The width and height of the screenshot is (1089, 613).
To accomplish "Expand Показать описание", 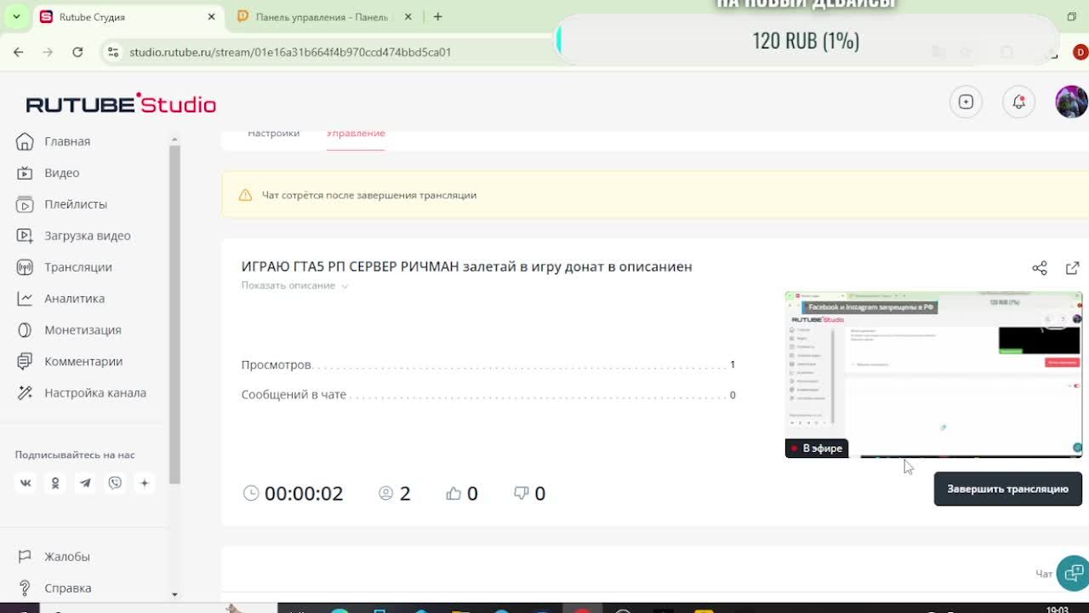I will [294, 286].
